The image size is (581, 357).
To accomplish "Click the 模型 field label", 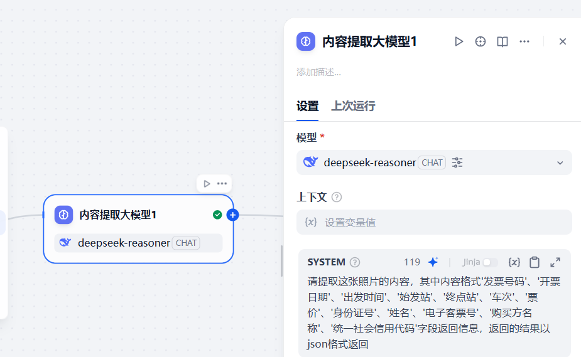I will click(x=307, y=137).
